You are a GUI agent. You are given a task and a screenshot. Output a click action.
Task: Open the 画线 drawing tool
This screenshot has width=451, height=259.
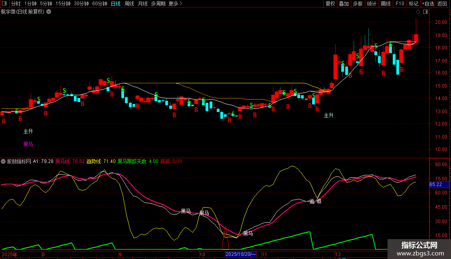[x=386, y=4]
